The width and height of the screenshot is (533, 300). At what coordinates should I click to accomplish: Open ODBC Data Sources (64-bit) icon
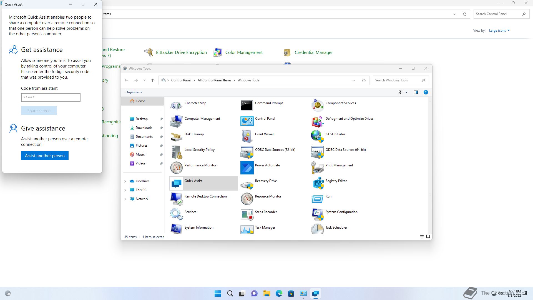pyautogui.click(x=317, y=152)
